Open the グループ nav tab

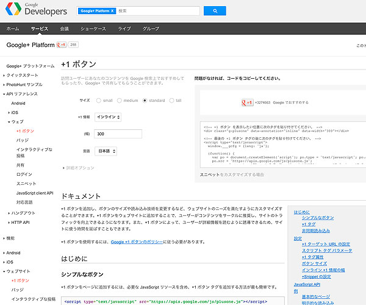(151, 29)
